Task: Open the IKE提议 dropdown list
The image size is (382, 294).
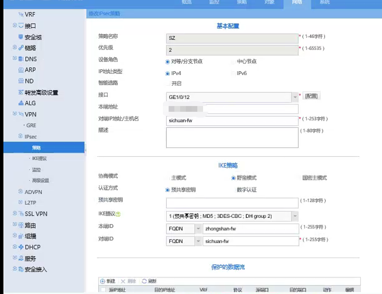Action: point(295,216)
